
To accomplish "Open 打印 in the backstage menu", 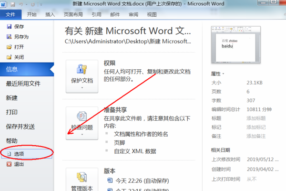I will [11, 112].
